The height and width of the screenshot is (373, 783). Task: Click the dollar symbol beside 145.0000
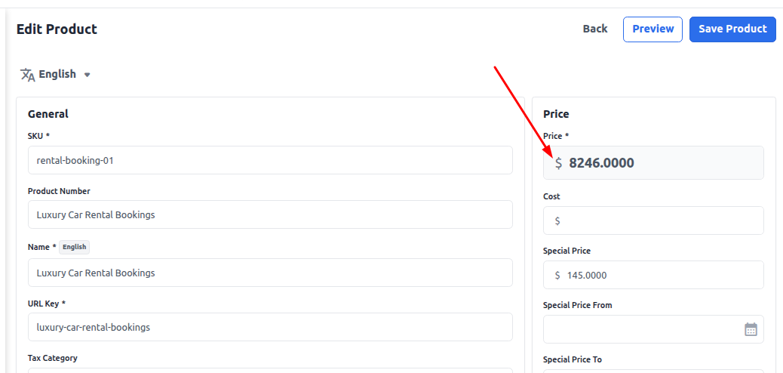(x=557, y=275)
